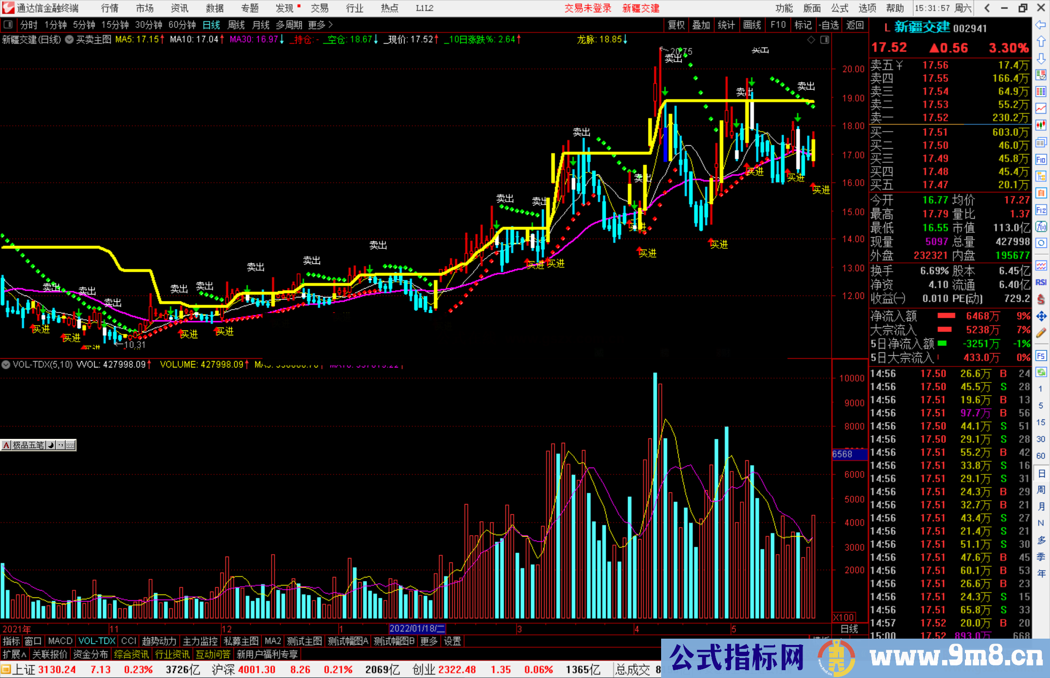Click the 画线 drawing button

[x=752, y=25]
